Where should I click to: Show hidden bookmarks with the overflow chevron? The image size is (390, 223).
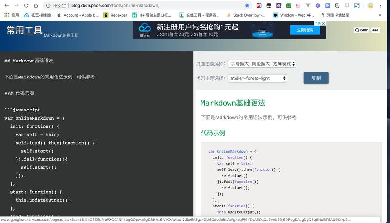(380, 15)
